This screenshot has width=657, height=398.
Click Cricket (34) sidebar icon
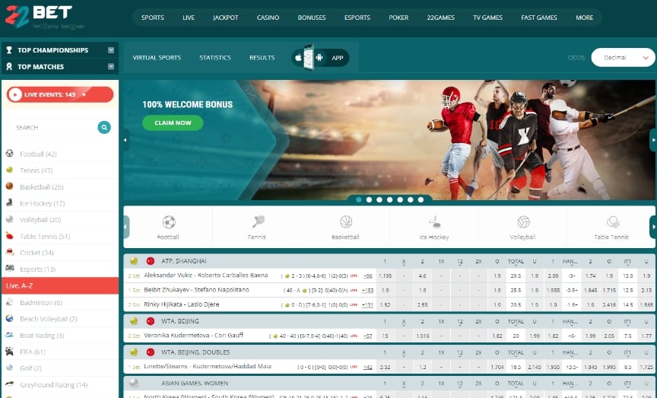pos(10,252)
